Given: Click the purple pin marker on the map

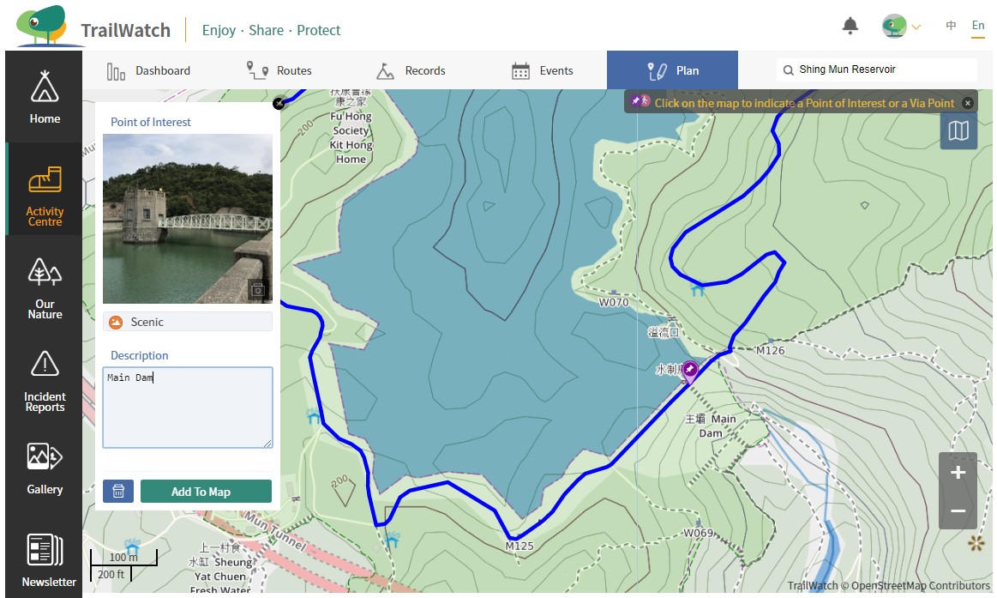Looking at the screenshot, I should (x=689, y=370).
